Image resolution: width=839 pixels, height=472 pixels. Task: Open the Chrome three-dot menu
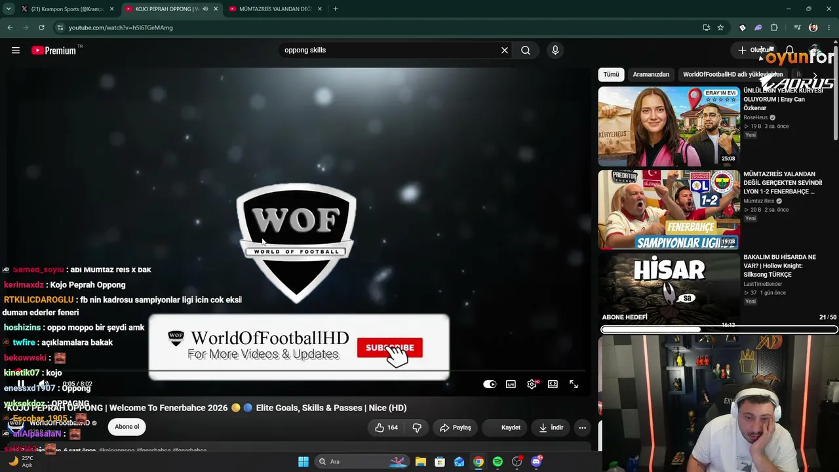click(x=829, y=28)
